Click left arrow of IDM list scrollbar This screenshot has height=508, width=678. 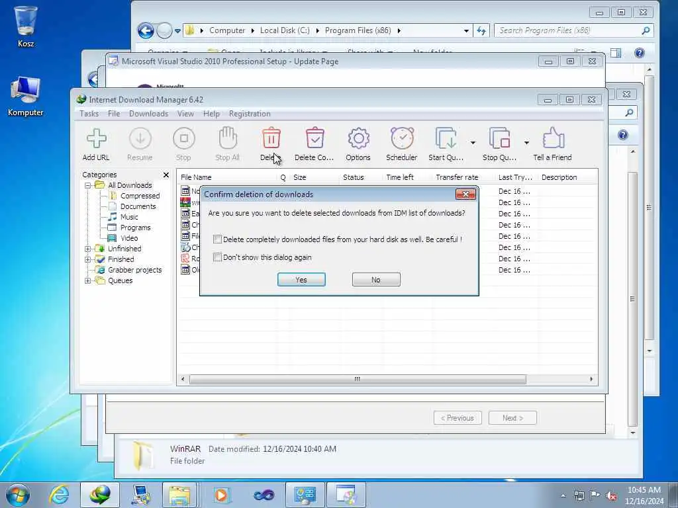pyautogui.click(x=183, y=379)
